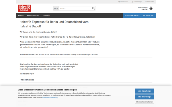This screenshot has height=107, width=172.
Task: Click the cookie banner title text
Action: coord(47,90)
